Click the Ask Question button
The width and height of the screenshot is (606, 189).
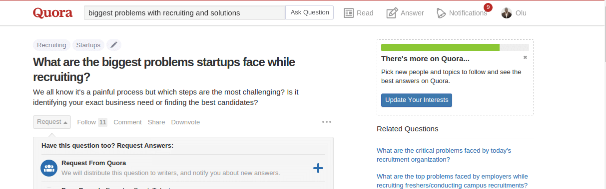pos(310,12)
